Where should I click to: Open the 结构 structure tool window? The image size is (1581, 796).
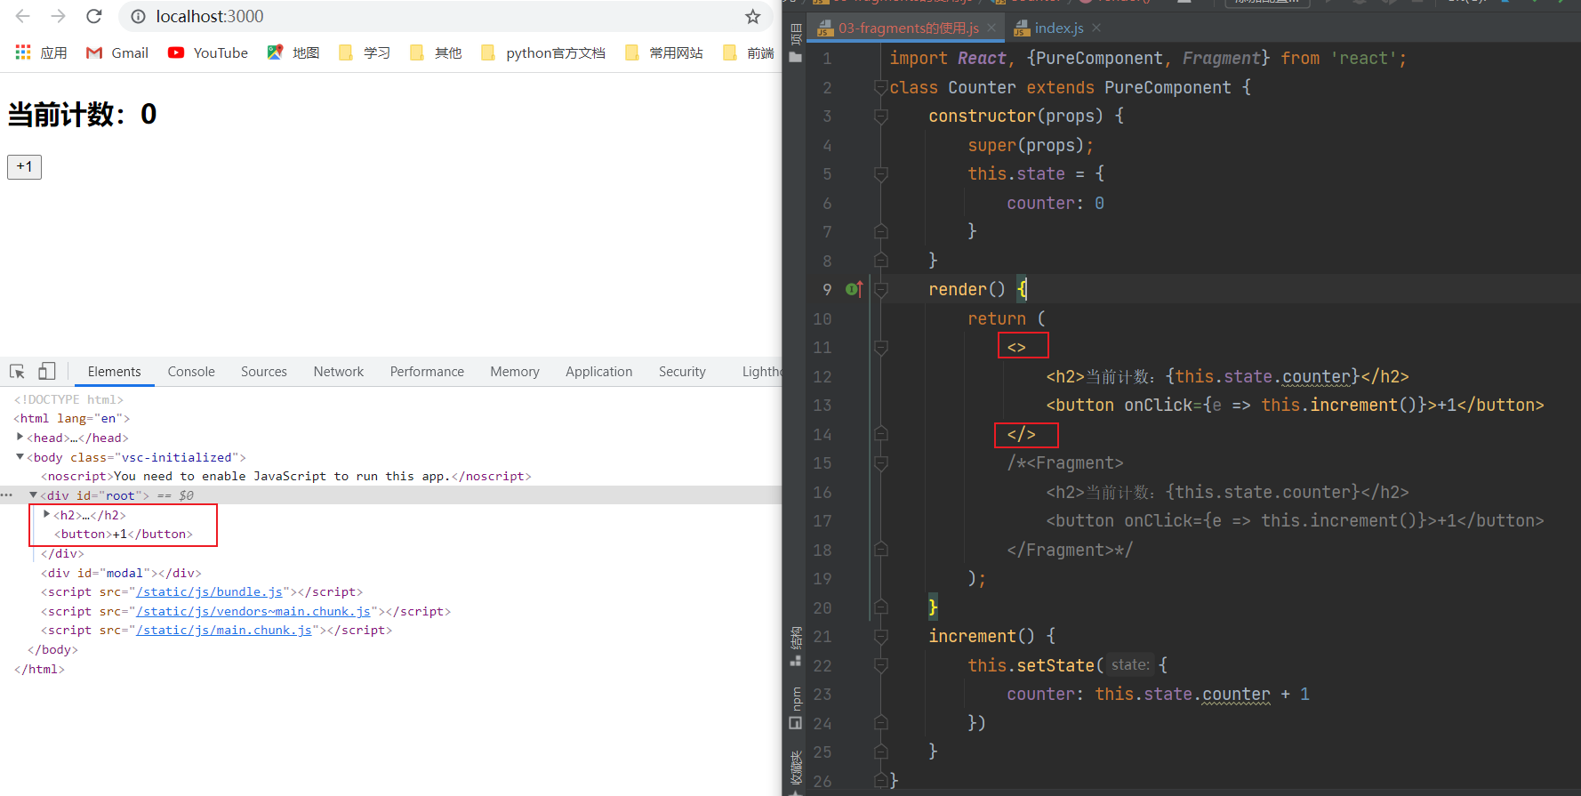tap(795, 647)
